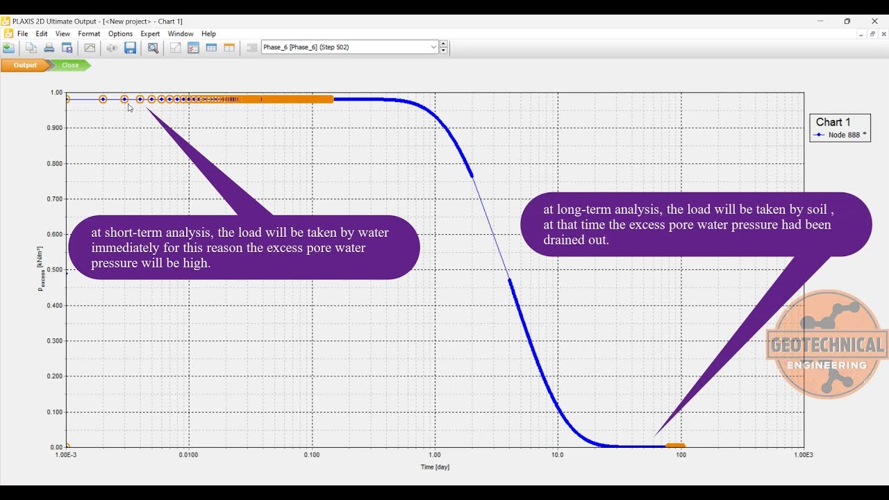Restore the inner chart window
Image resolution: width=889 pixels, height=500 pixels.
872,33
